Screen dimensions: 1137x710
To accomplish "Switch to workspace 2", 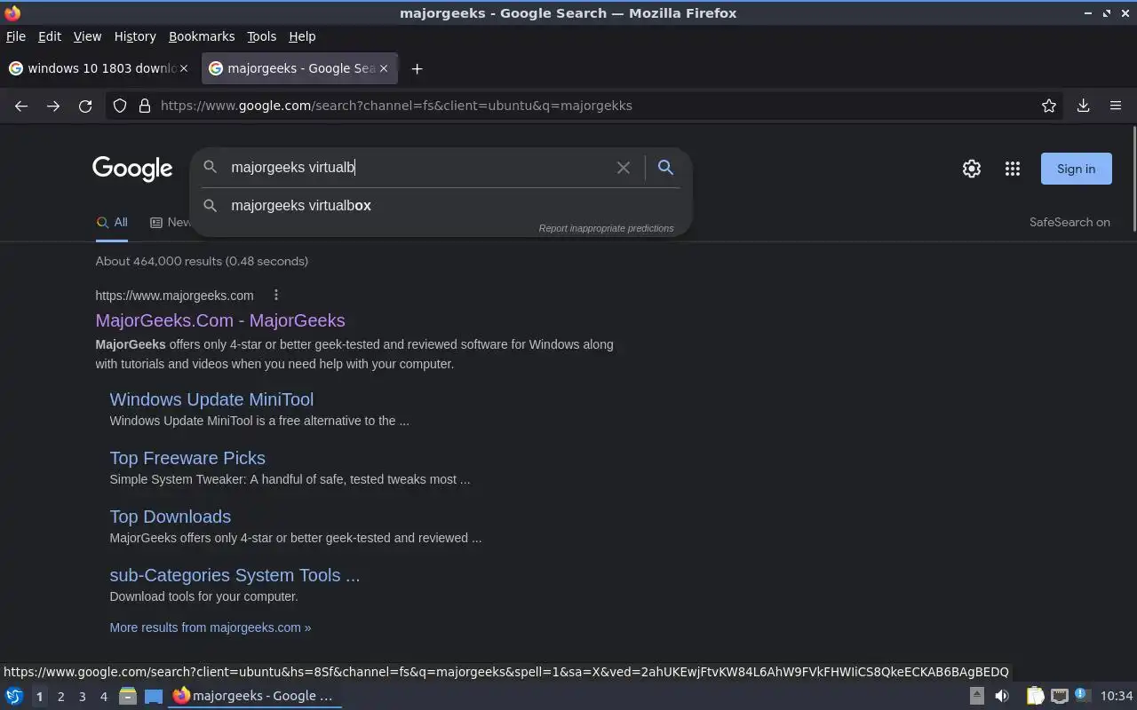I will point(60,697).
